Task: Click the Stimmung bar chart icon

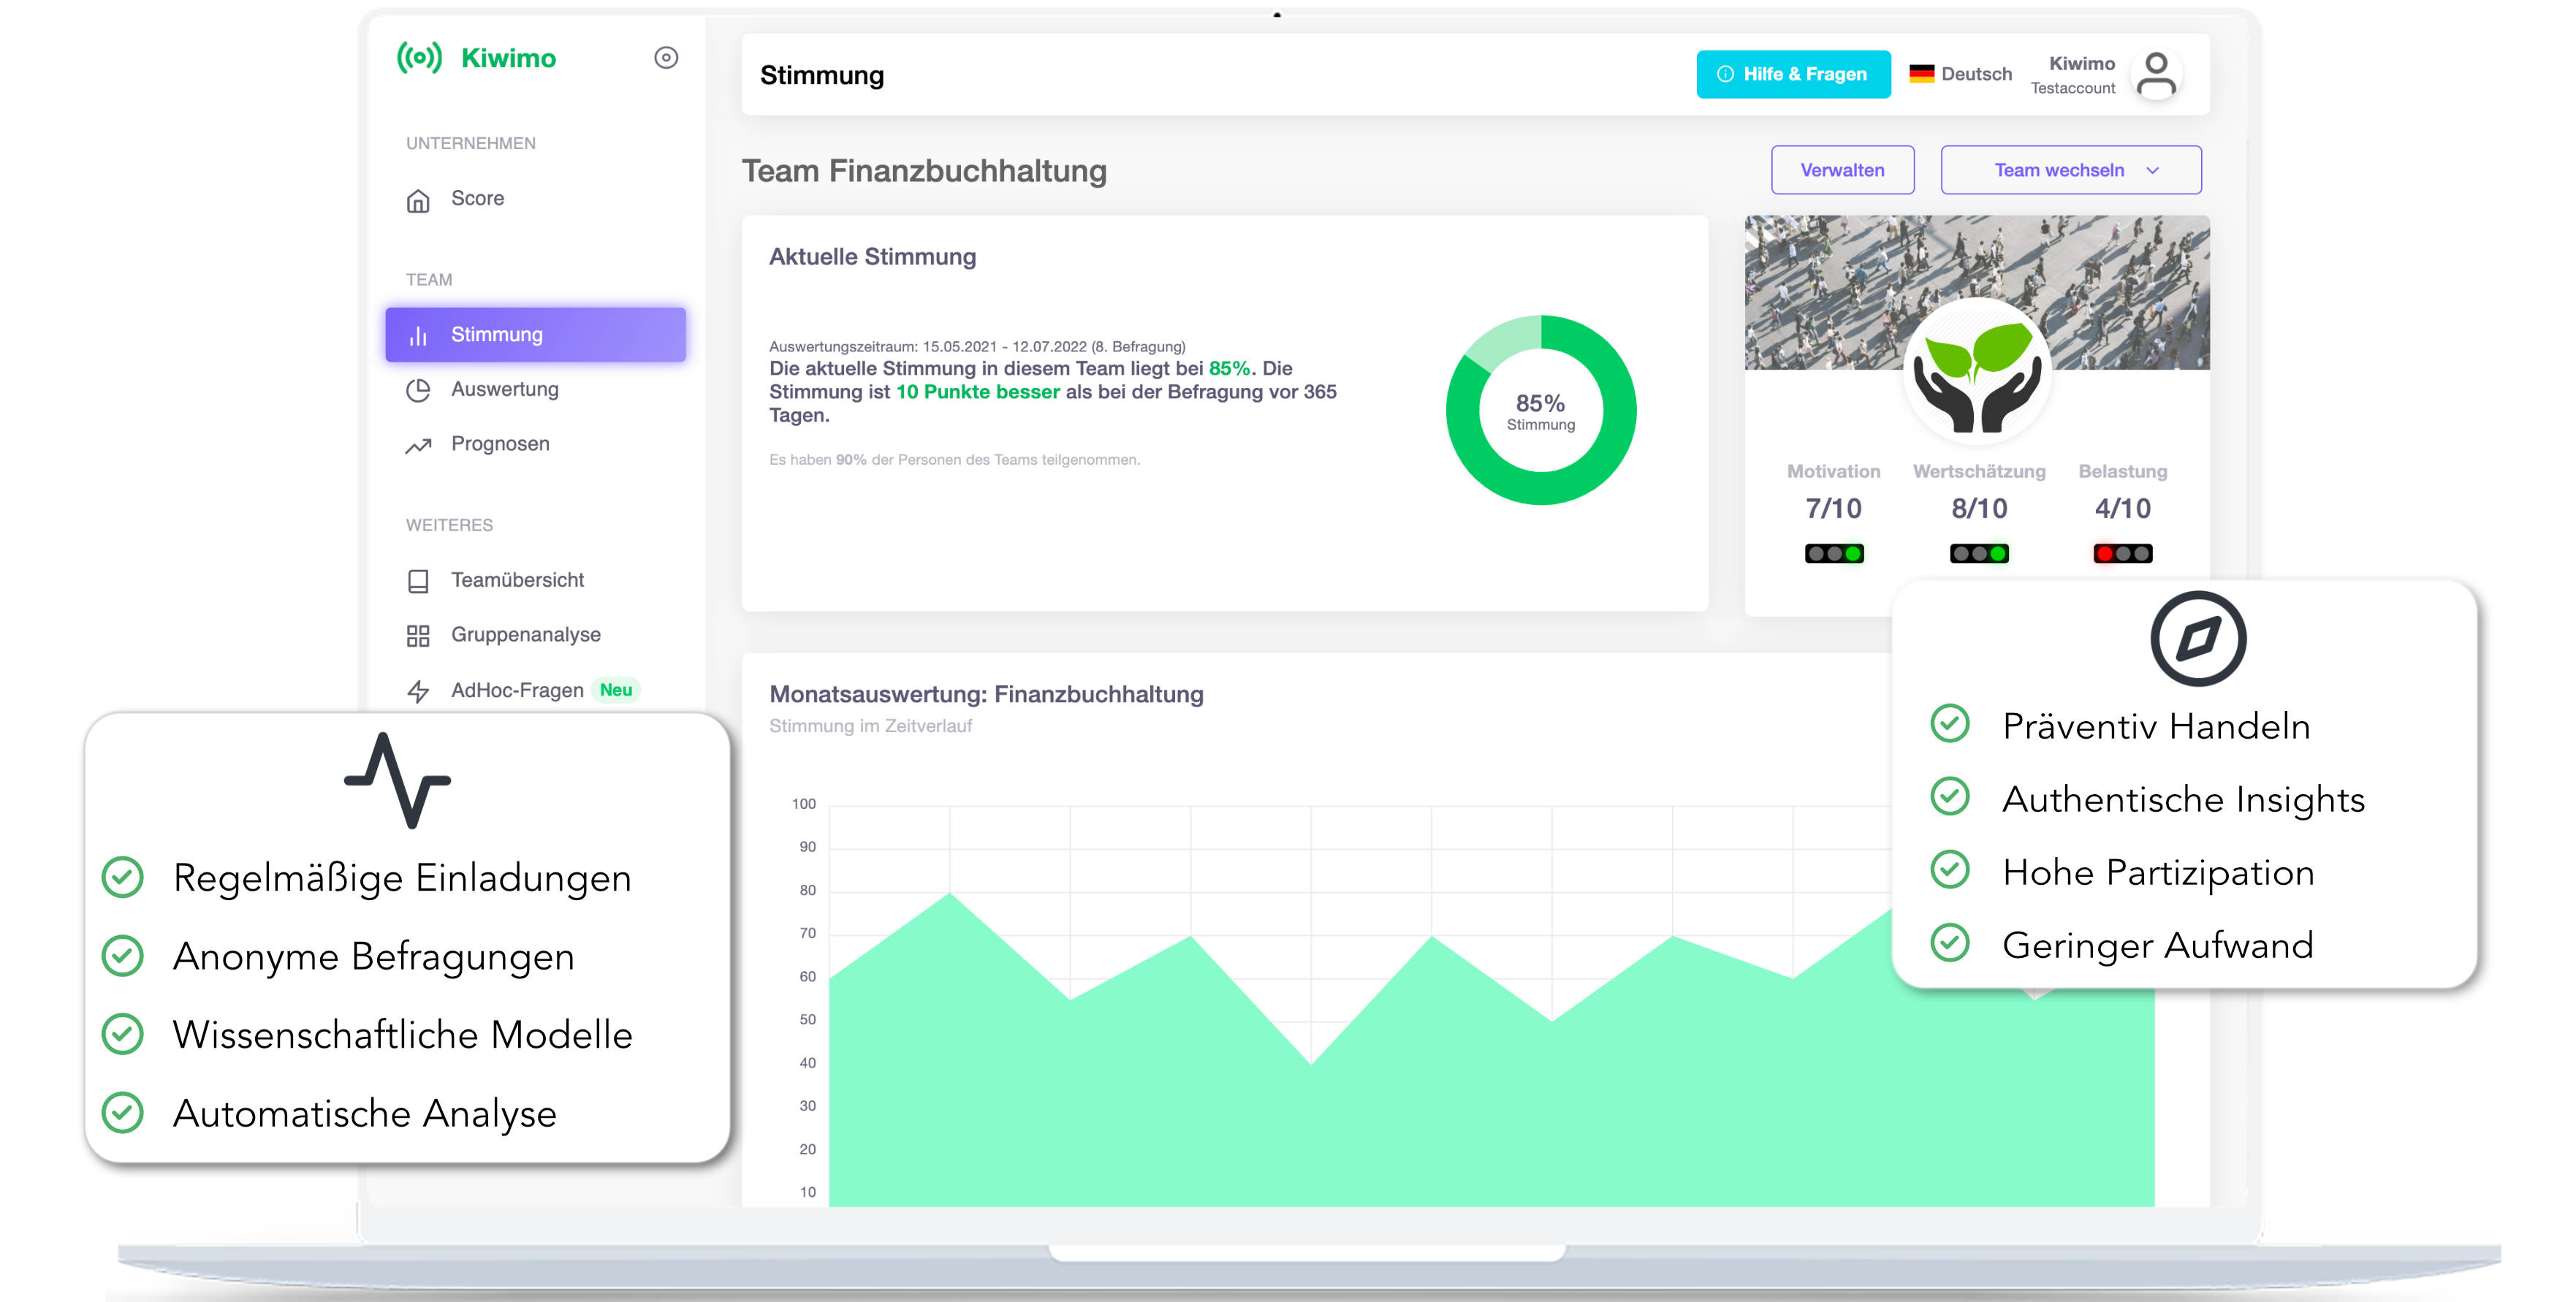Action: [418, 335]
